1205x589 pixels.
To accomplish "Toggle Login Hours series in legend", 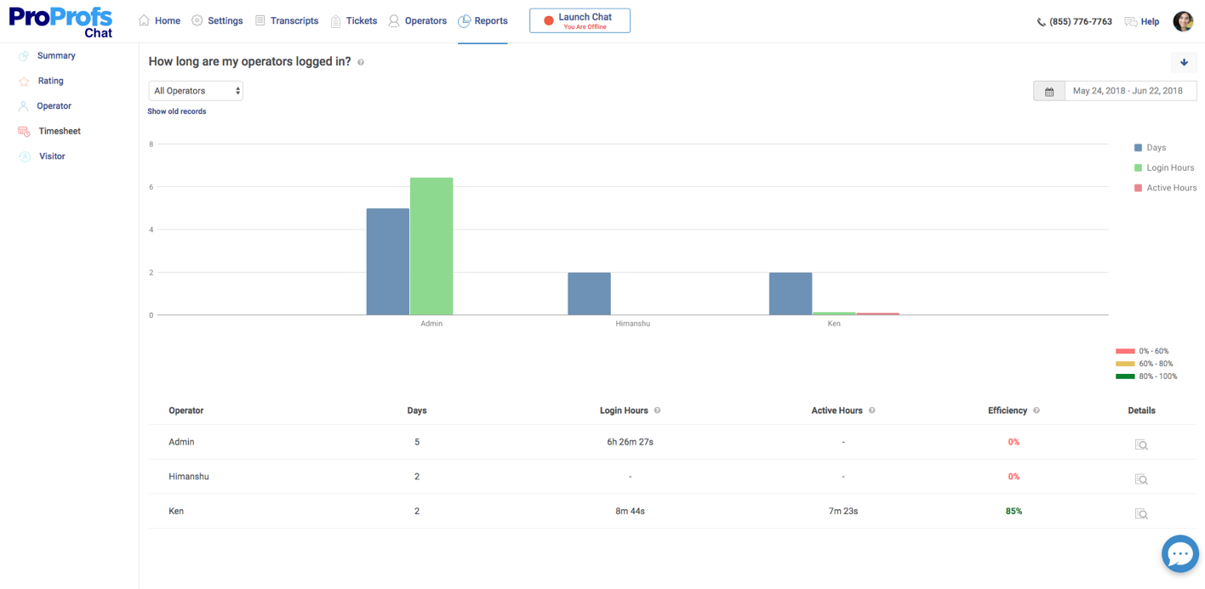I will click(1164, 168).
